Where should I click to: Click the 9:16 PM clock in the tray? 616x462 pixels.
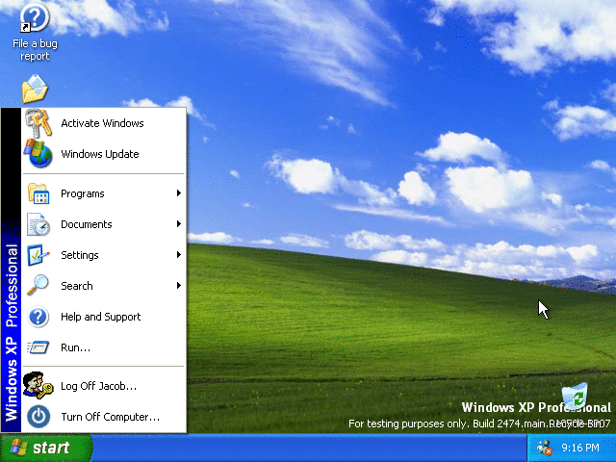579,448
